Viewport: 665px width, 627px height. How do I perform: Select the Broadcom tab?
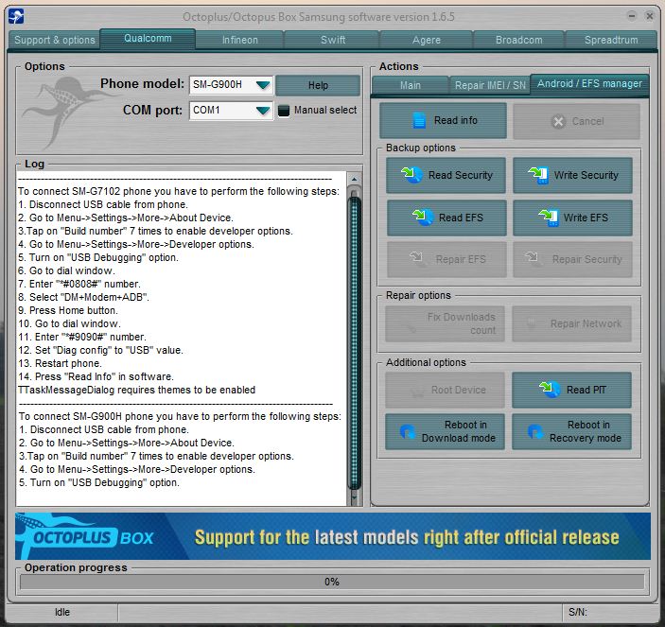click(x=518, y=40)
